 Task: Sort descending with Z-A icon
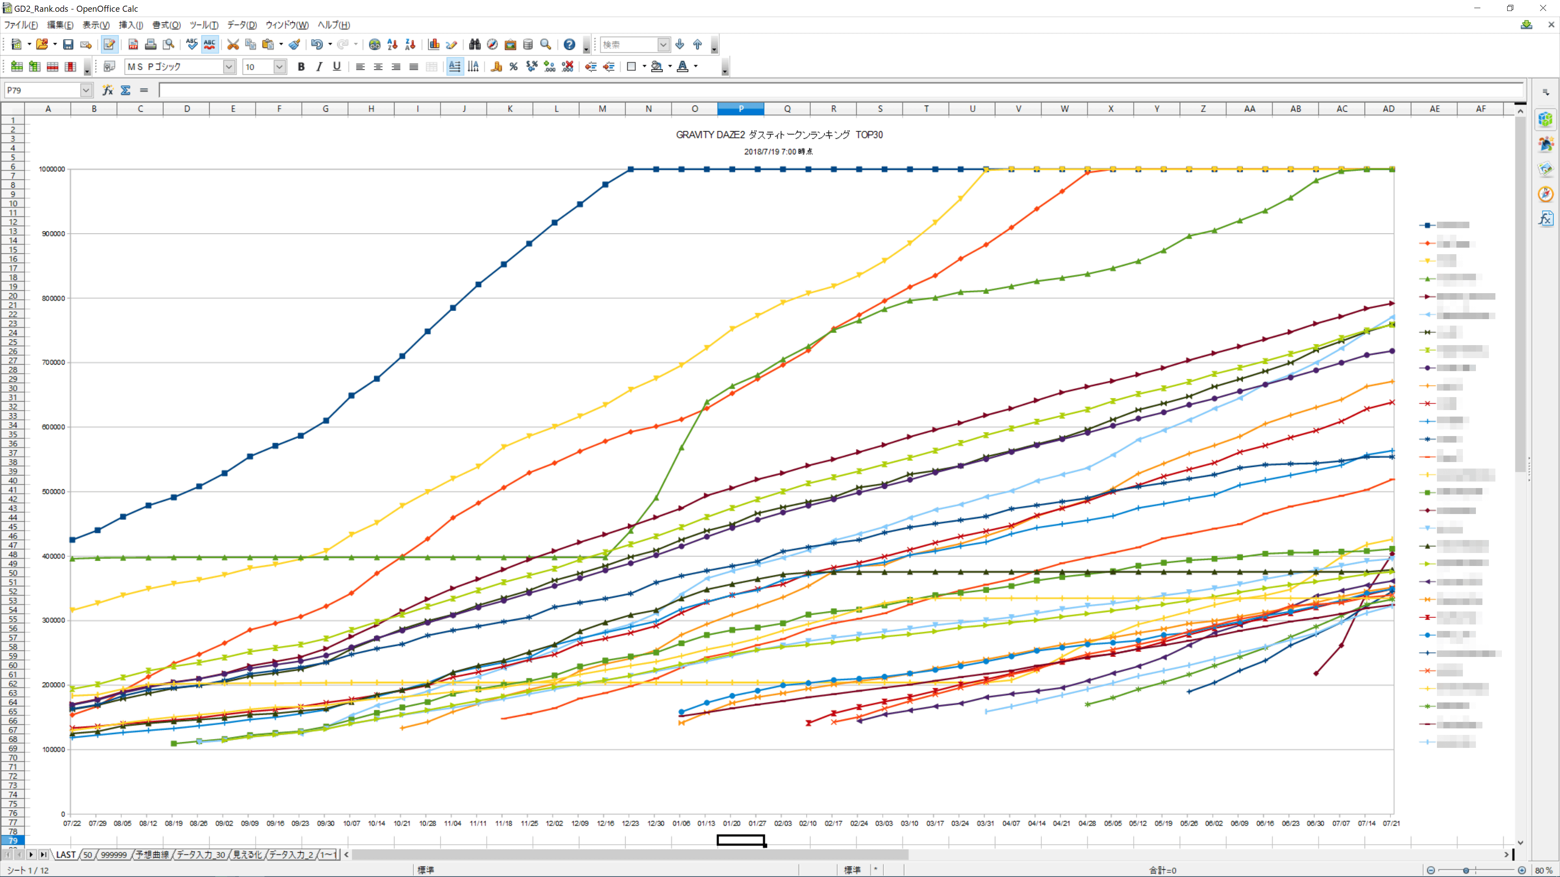[410, 44]
